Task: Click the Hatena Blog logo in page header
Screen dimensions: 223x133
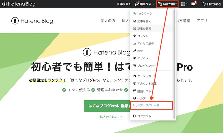Action: coord(32,21)
